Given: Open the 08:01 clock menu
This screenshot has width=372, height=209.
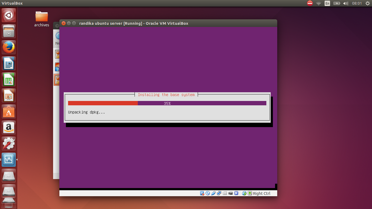Looking at the screenshot, I should tap(357, 3).
